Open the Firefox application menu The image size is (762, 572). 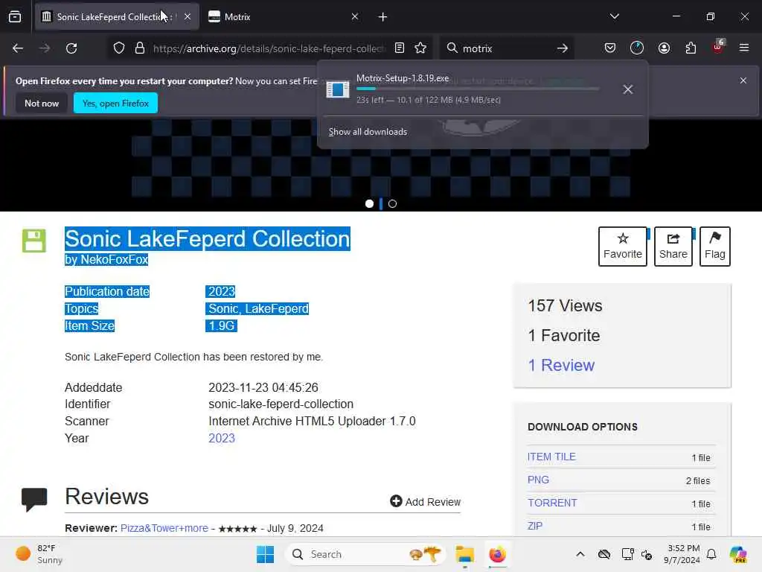[744, 48]
